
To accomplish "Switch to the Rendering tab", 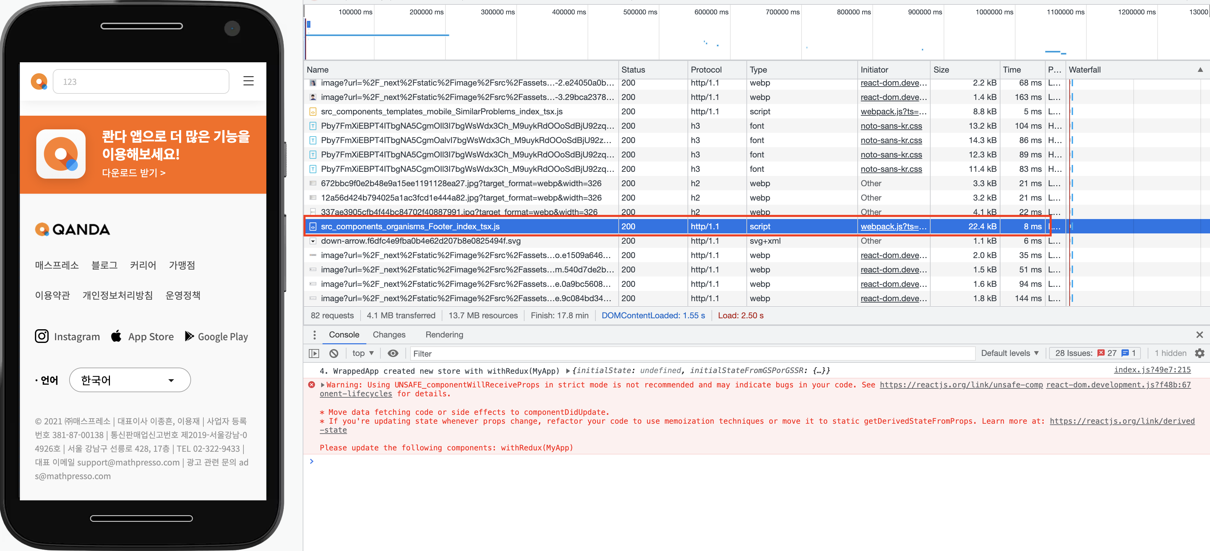I will pos(444,335).
